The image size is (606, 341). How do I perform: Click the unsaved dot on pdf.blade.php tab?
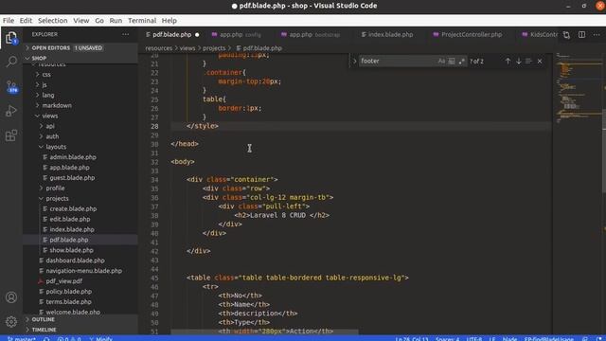point(197,35)
